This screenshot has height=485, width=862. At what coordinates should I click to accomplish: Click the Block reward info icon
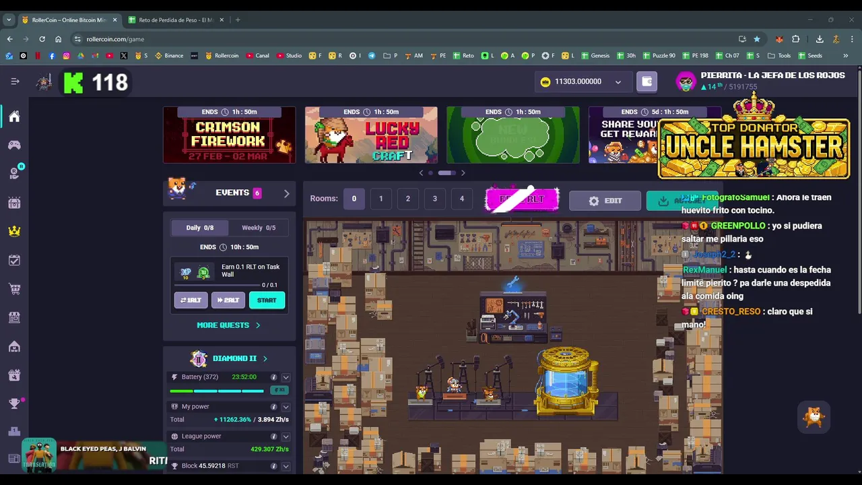[273, 466]
